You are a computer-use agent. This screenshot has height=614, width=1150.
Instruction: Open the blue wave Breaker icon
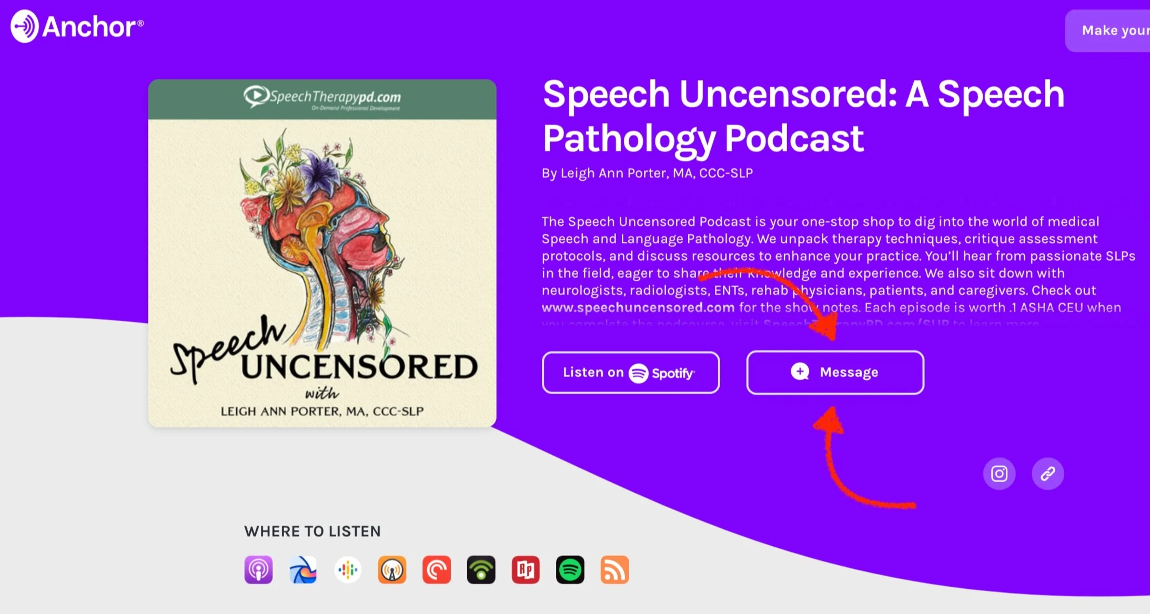303,569
